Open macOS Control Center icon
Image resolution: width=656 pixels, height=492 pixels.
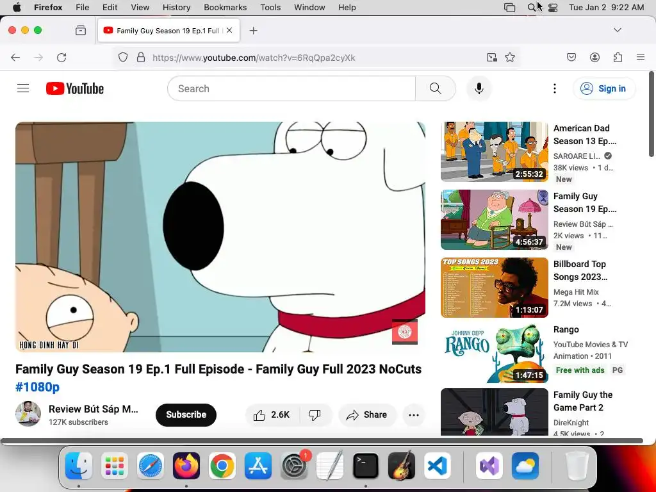553,8
